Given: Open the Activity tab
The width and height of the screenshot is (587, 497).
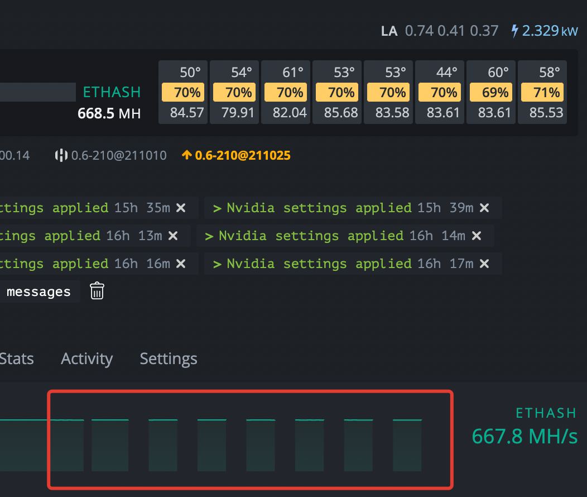Looking at the screenshot, I should (x=87, y=359).
